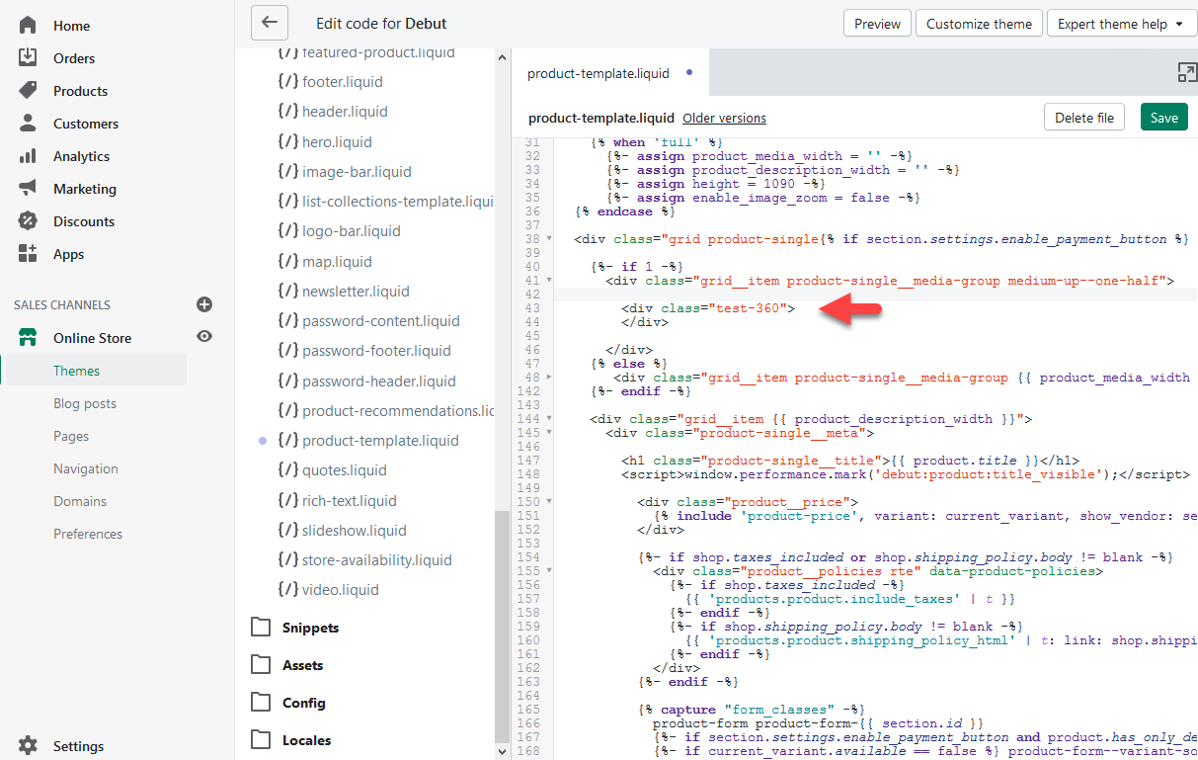
Task: Click the Analytics bar chart icon
Action: coord(28,155)
